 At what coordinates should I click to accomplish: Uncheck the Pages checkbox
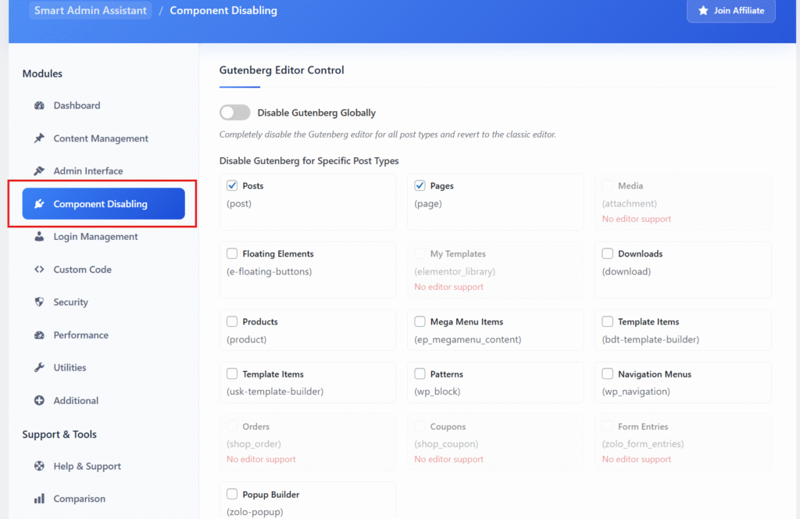point(420,185)
